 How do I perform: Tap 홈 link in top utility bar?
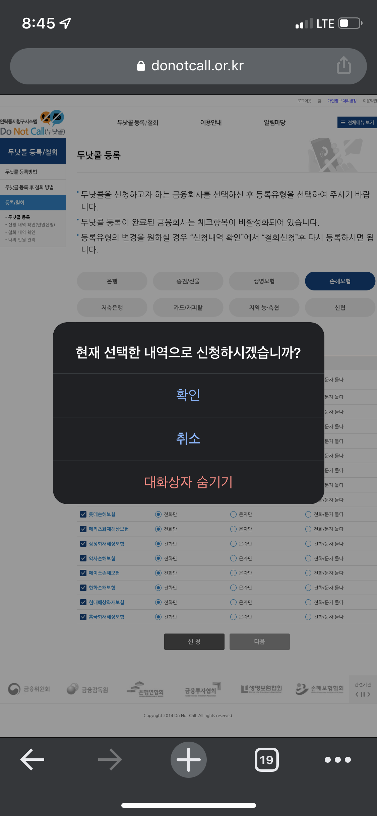tap(319, 101)
